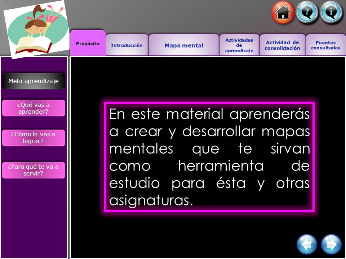Open the information icon
Viewport: 346px width, 259px height.
(332, 13)
